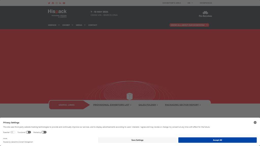Expand the HISPACK menu
Image resolution: width=260 pixels, height=146 pixels.
tap(54, 25)
